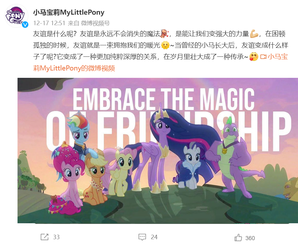Click the post text starting 友谊是什么呢

160,51
